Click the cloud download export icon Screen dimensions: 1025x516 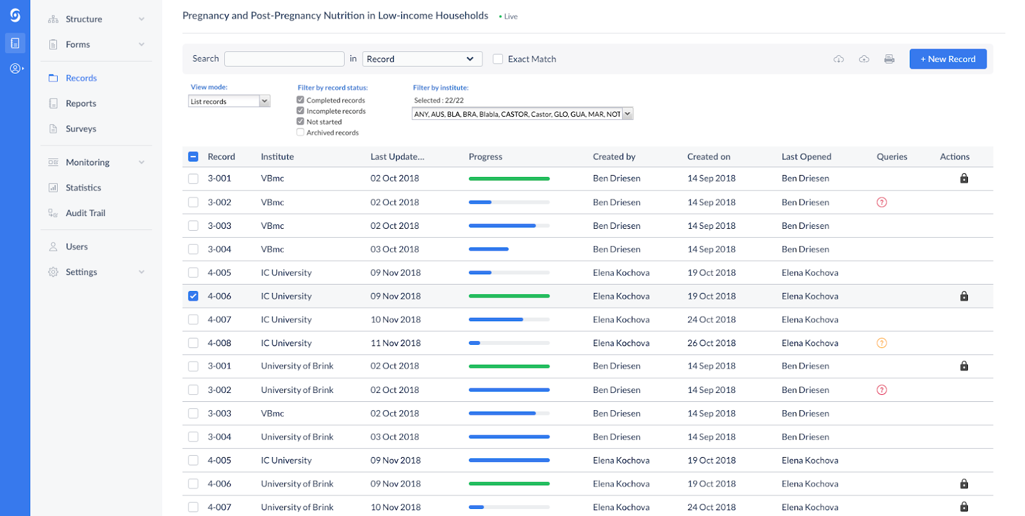839,59
